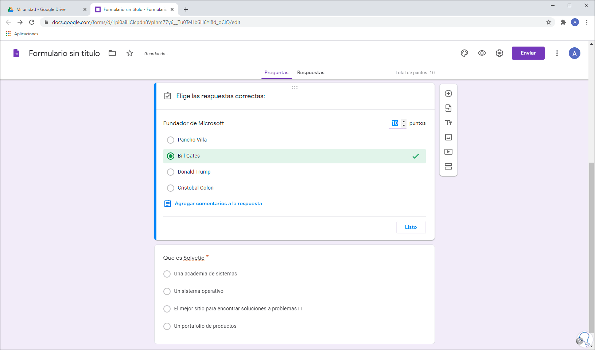The width and height of the screenshot is (595, 350).
Task: Increase points with the stepper up arrow
Action: (404, 121)
